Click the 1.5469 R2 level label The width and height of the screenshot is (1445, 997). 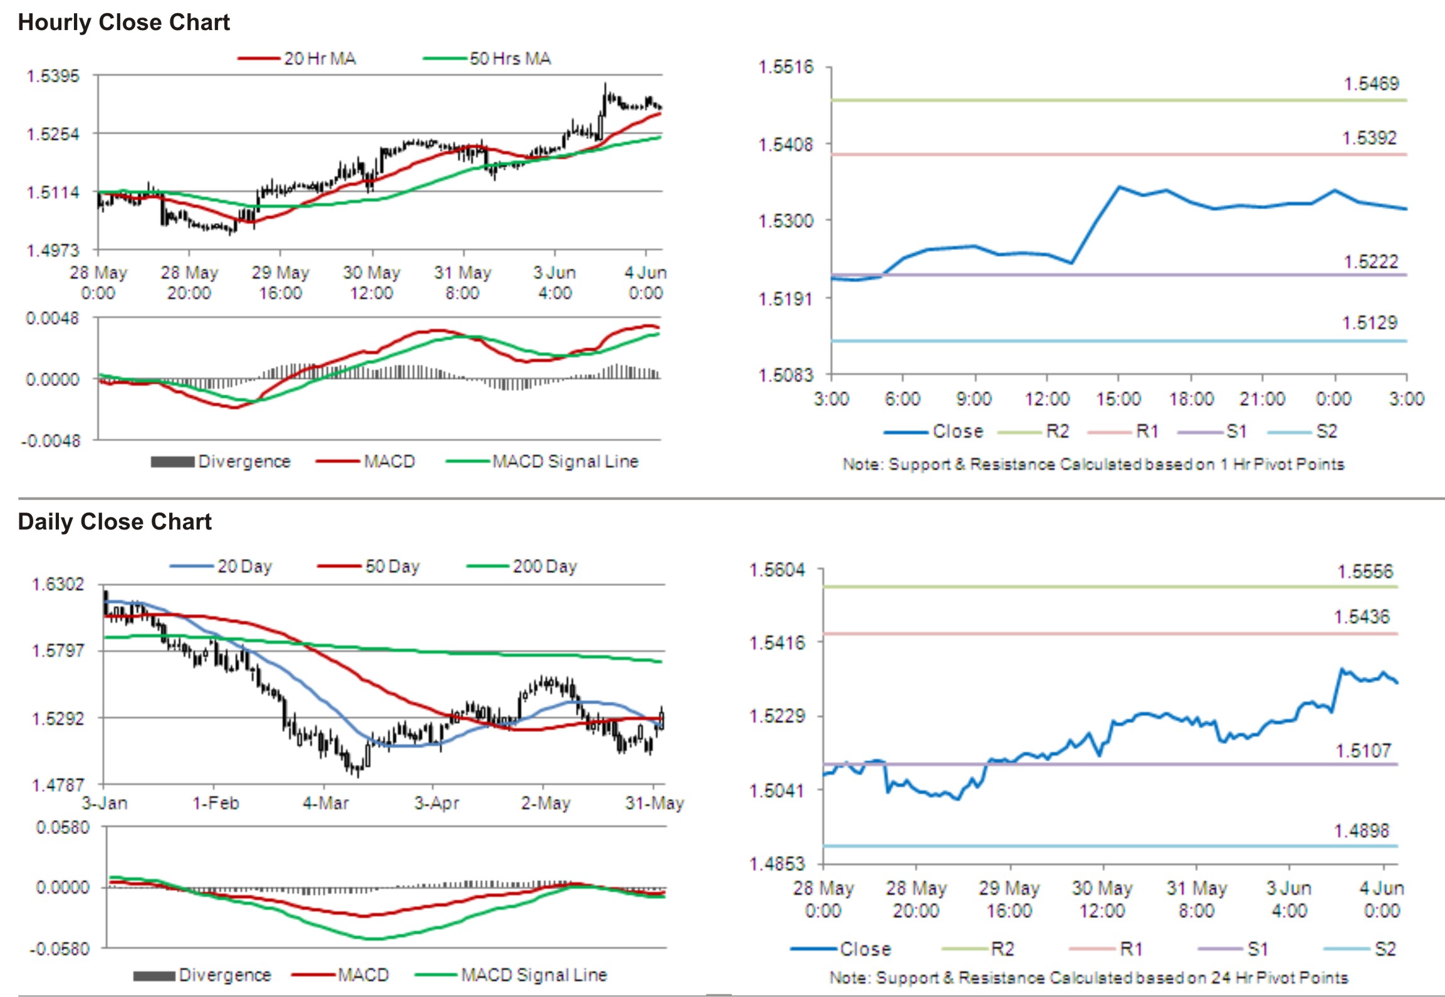tap(1371, 84)
